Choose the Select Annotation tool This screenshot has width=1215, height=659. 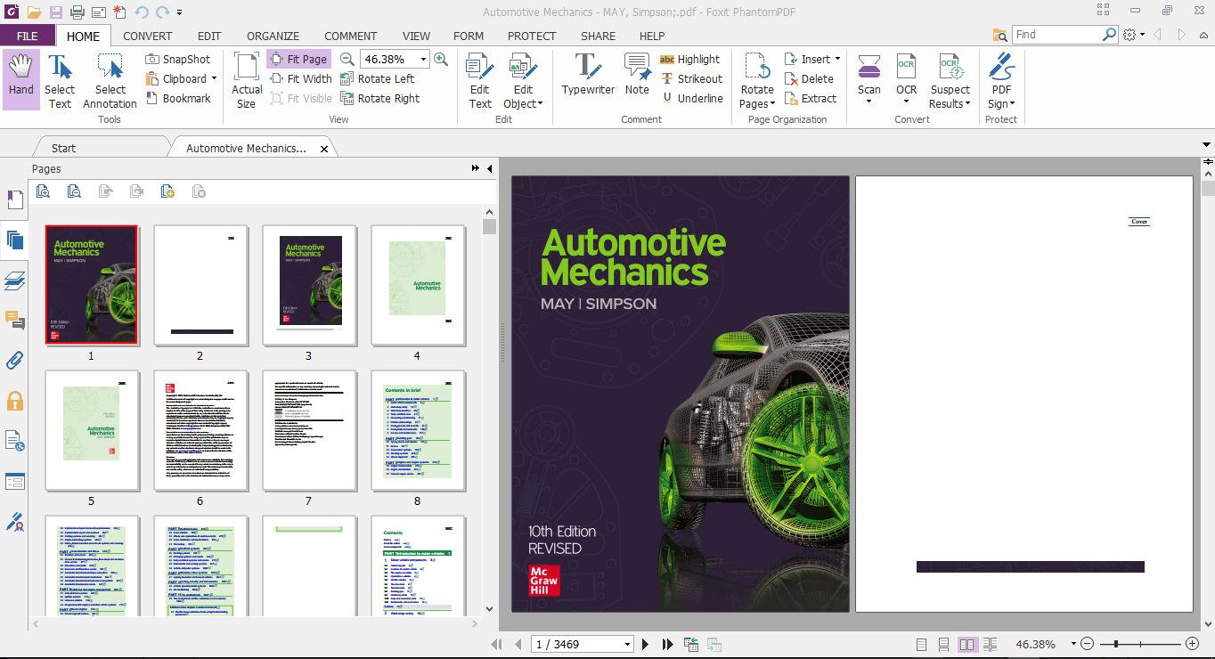point(110,79)
